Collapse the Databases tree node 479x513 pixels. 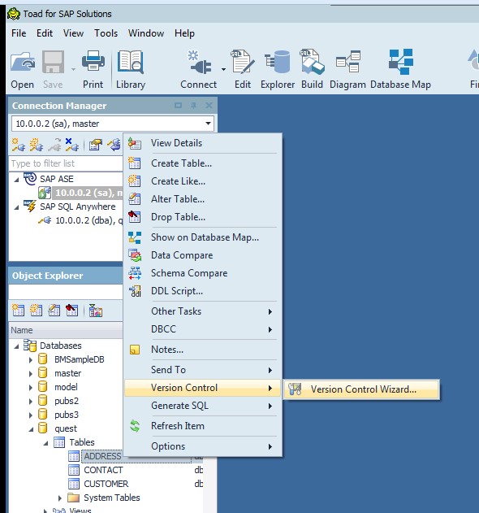pyautogui.click(x=16, y=346)
